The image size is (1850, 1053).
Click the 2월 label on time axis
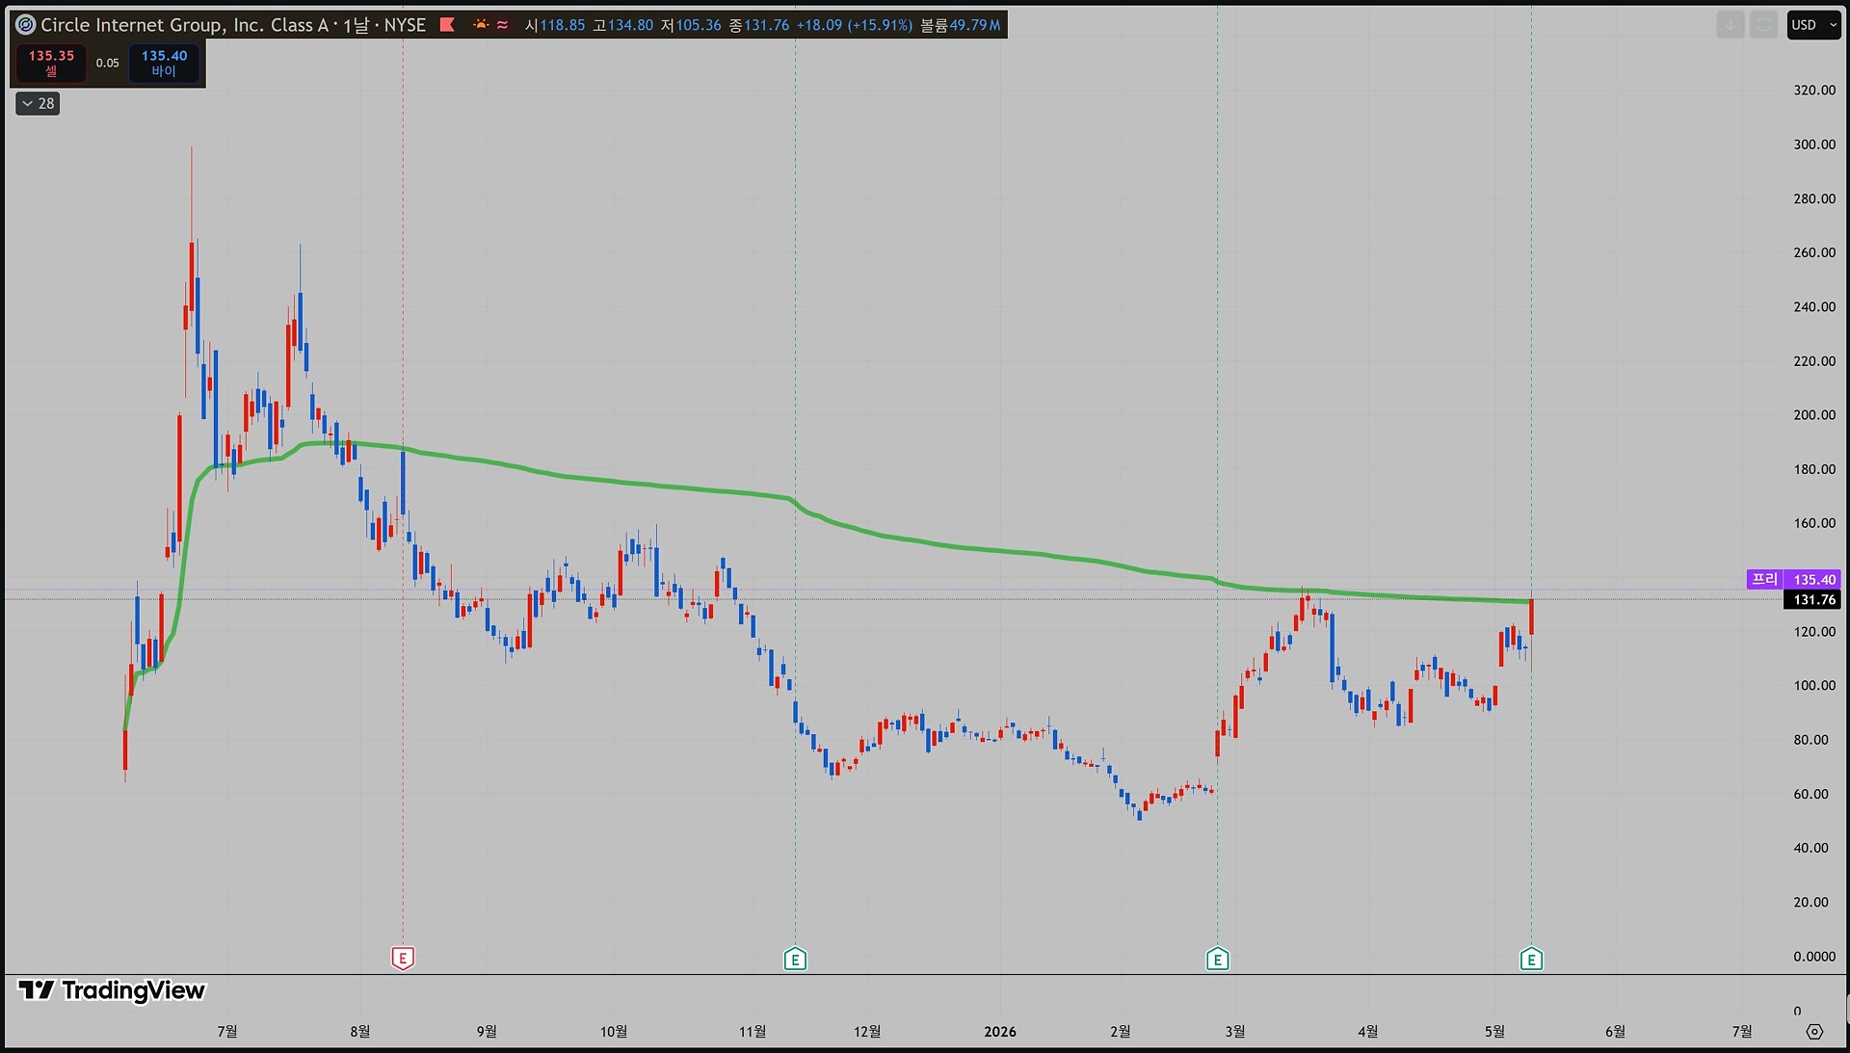tap(1121, 1032)
